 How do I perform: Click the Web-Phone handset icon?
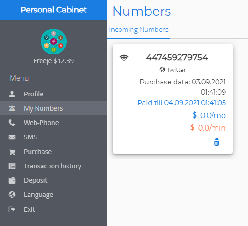tap(12, 123)
